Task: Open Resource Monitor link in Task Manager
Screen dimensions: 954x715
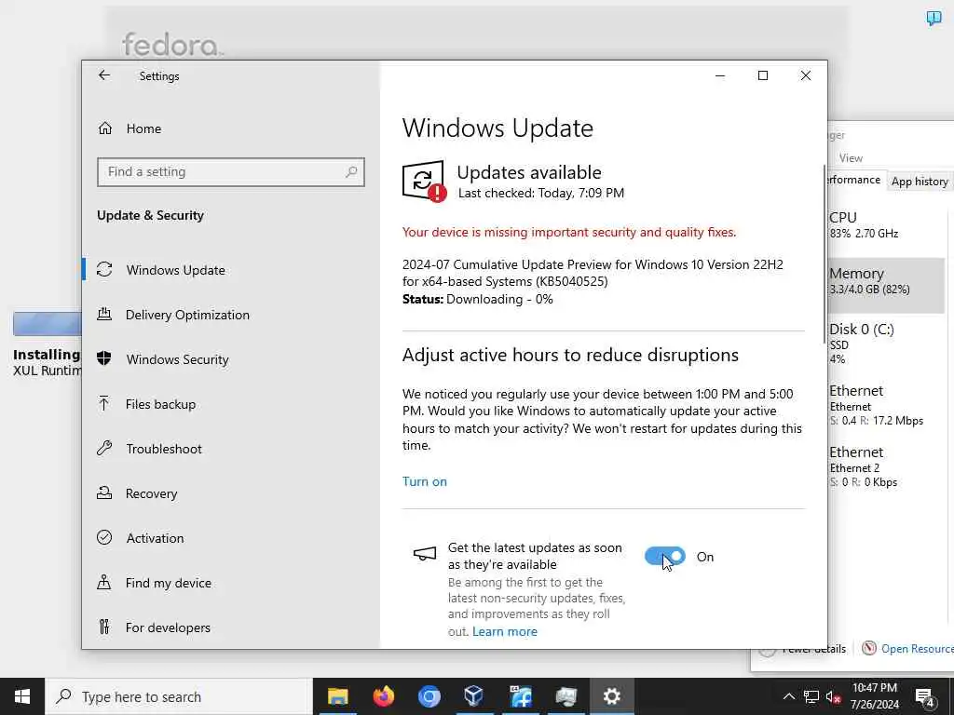Action: (918, 649)
